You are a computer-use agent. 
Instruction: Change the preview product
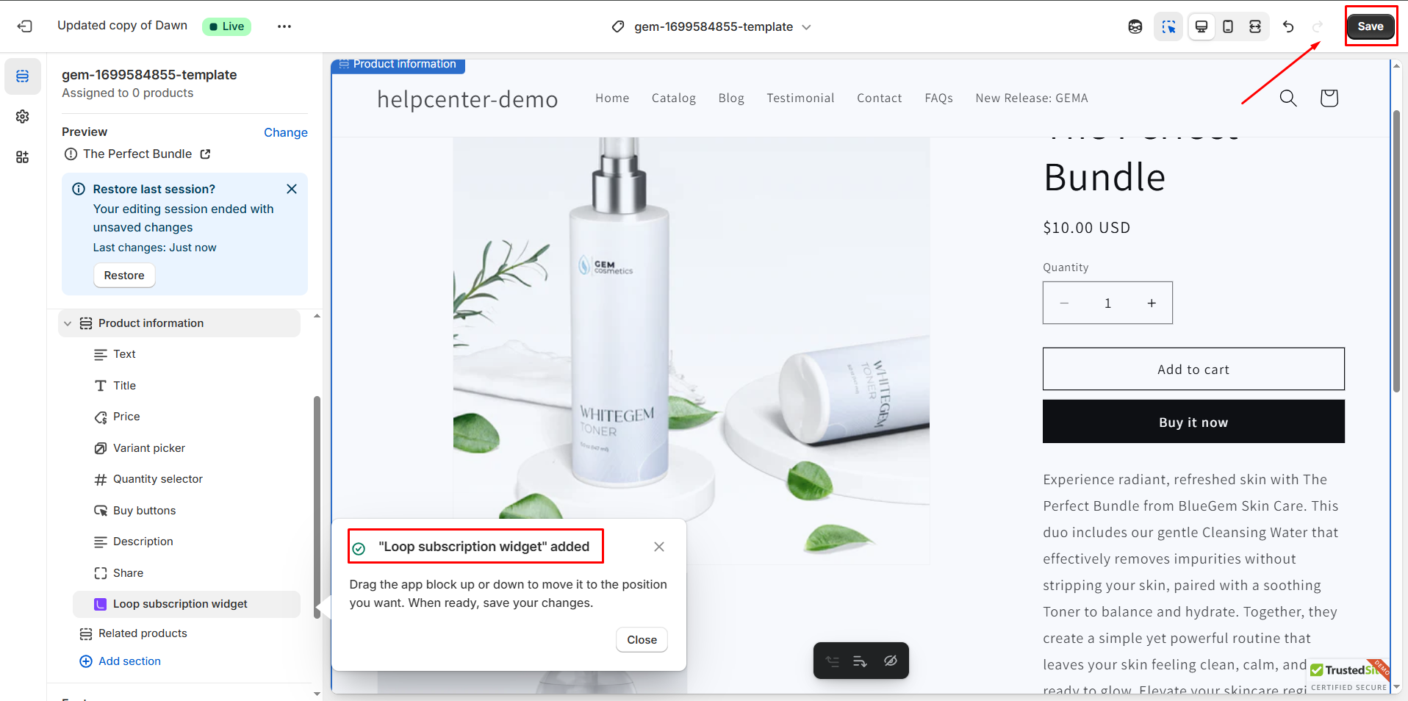tap(286, 132)
